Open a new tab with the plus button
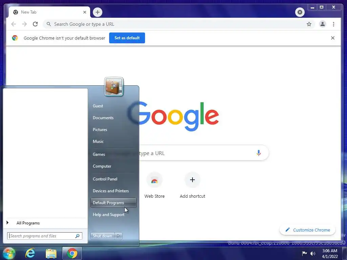Image resolution: width=347 pixels, height=260 pixels. click(x=98, y=12)
